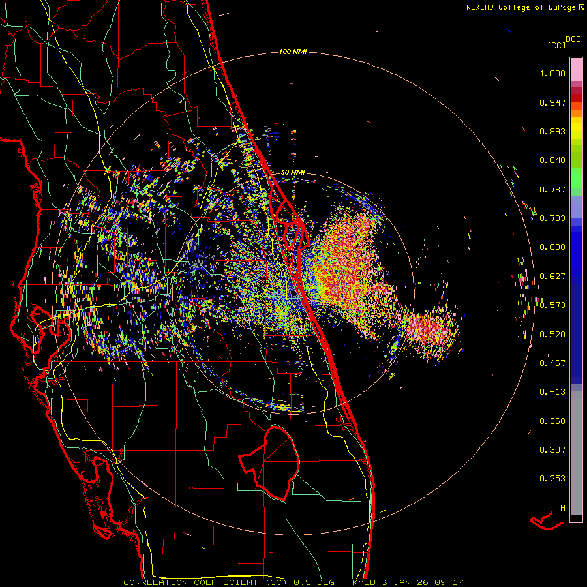Click the TH threshold label
Viewport: 587px width, 587px height.
560,508
